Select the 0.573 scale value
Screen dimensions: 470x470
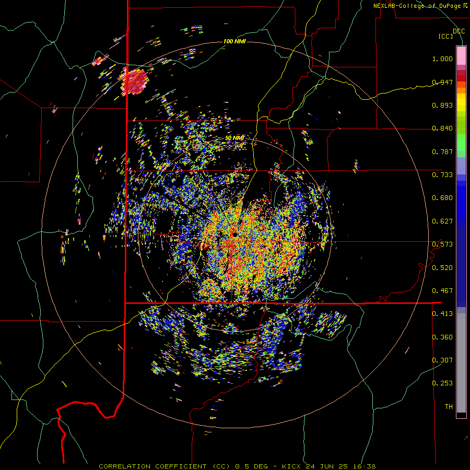[442, 244]
